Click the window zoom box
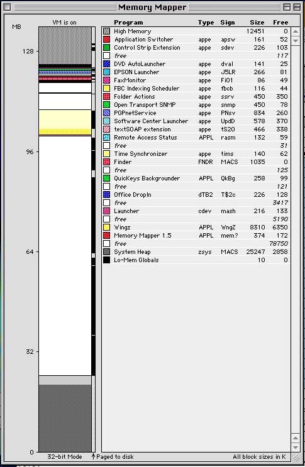305x467 pixels. click(x=287, y=7)
